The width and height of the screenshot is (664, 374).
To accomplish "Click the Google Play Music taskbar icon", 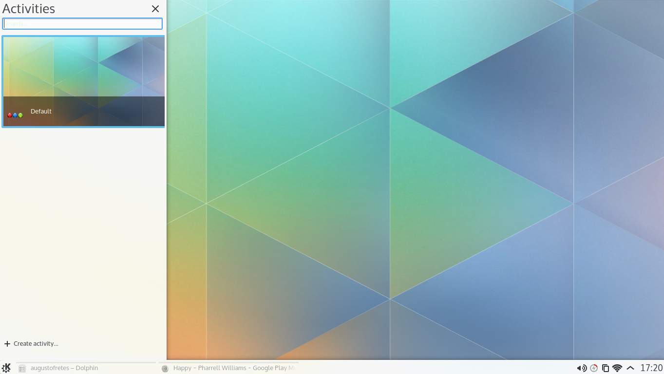I will (165, 369).
